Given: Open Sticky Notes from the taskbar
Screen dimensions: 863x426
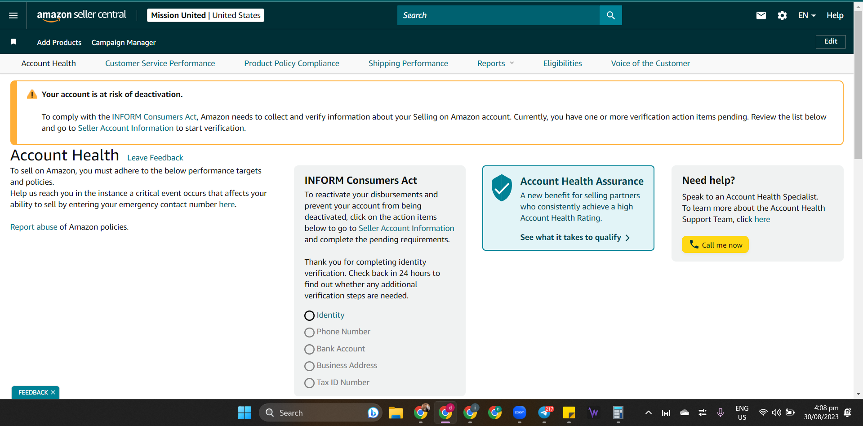Looking at the screenshot, I should pos(569,413).
